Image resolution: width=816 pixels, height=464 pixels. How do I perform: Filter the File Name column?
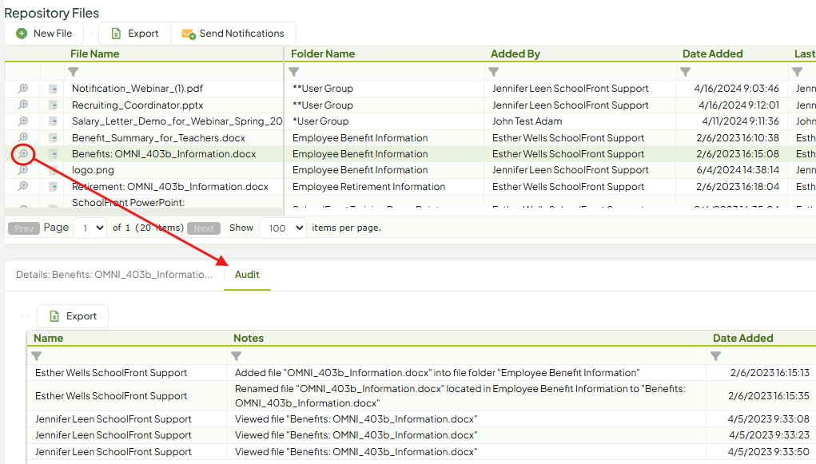[x=74, y=72]
